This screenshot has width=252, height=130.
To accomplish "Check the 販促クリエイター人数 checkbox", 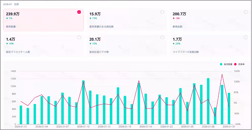I will [x=79, y=37].
